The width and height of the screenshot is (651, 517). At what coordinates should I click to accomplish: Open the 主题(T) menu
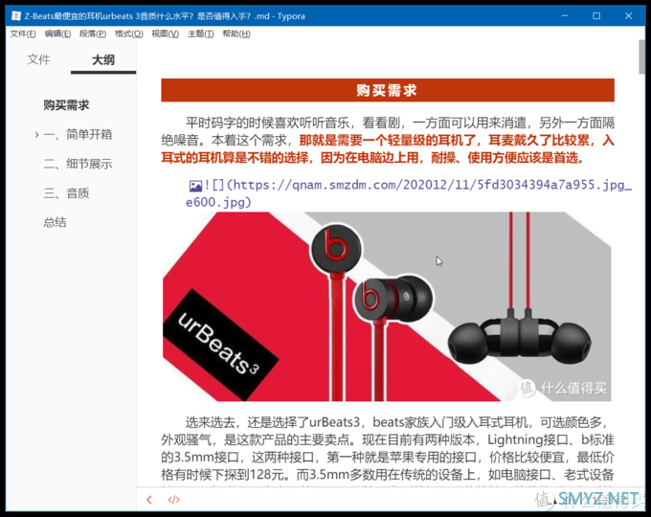pos(200,34)
